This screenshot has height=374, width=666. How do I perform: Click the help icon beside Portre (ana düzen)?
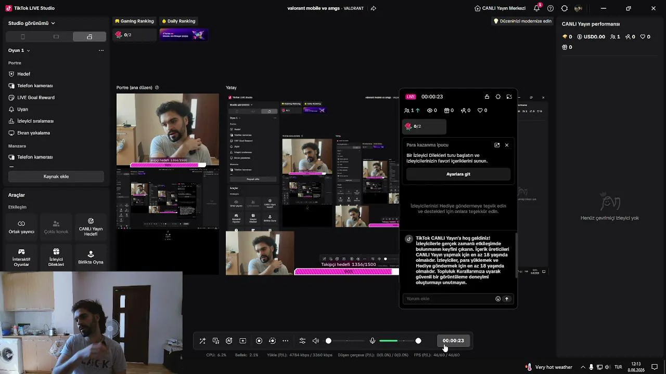click(157, 88)
